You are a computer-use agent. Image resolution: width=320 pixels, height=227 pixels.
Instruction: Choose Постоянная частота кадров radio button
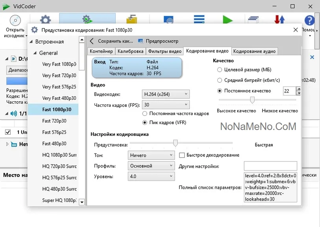145,113
